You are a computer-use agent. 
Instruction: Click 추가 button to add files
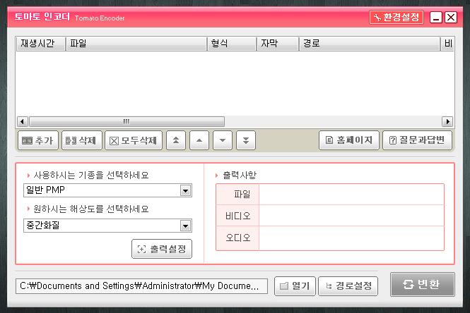coord(38,140)
